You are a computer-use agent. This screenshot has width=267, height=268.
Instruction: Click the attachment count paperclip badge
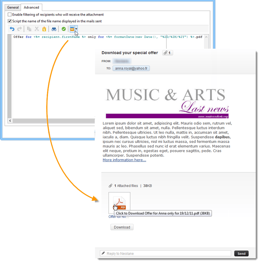[x=167, y=53]
